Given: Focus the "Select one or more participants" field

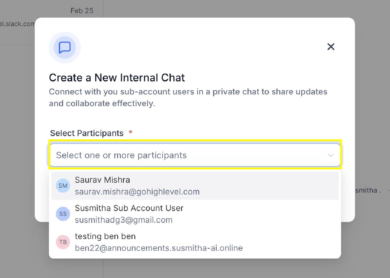Looking at the screenshot, I should (187, 155).
